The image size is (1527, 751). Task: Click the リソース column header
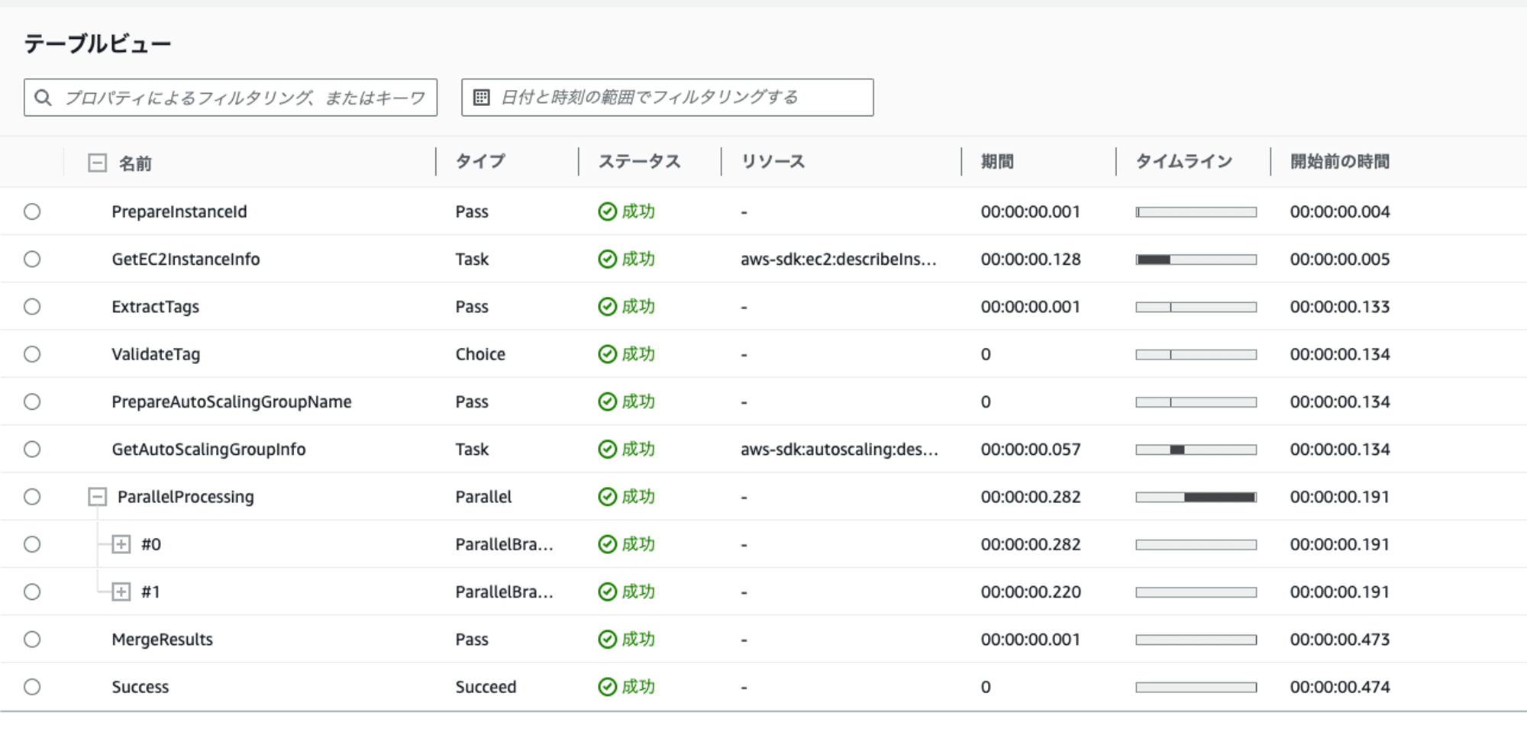(x=773, y=161)
